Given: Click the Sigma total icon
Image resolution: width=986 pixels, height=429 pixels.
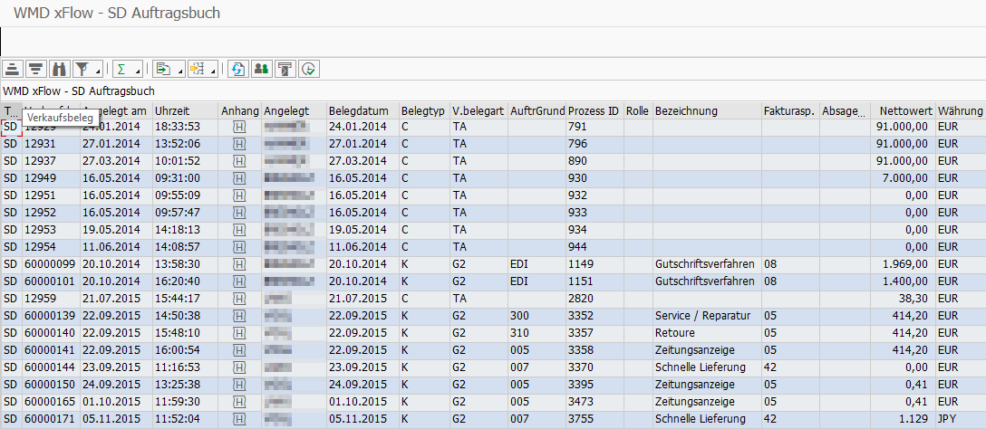Looking at the screenshot, I should [121, 69].
